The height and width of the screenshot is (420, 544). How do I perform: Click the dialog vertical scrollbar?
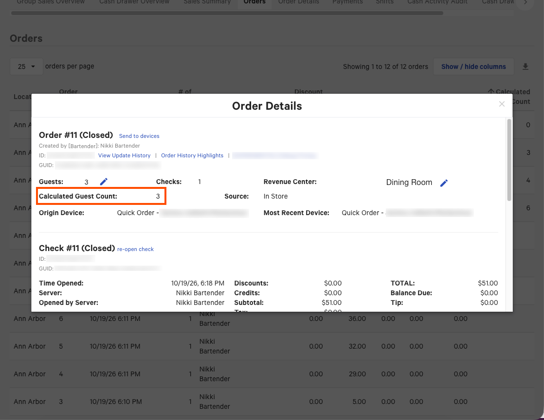[509, 160]
